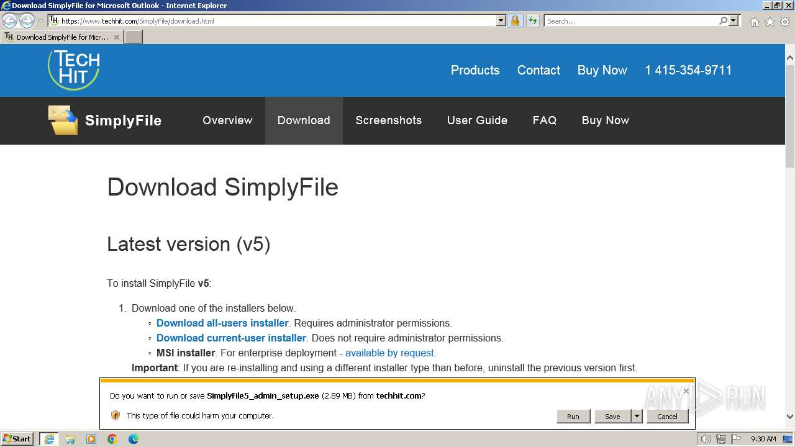Open a new blank tab
The height and width of the screenshot is (447, 795).
[134, 37]
